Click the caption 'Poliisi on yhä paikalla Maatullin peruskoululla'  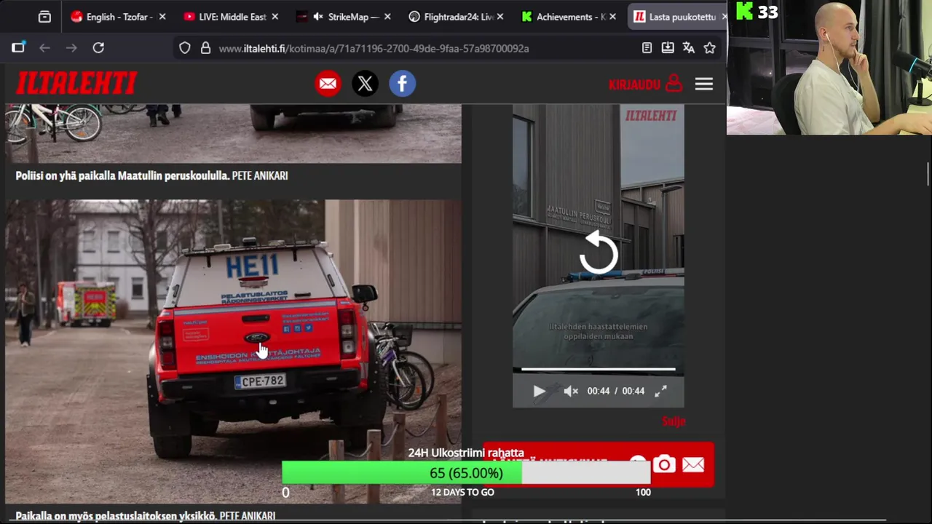tap(122, 175)
